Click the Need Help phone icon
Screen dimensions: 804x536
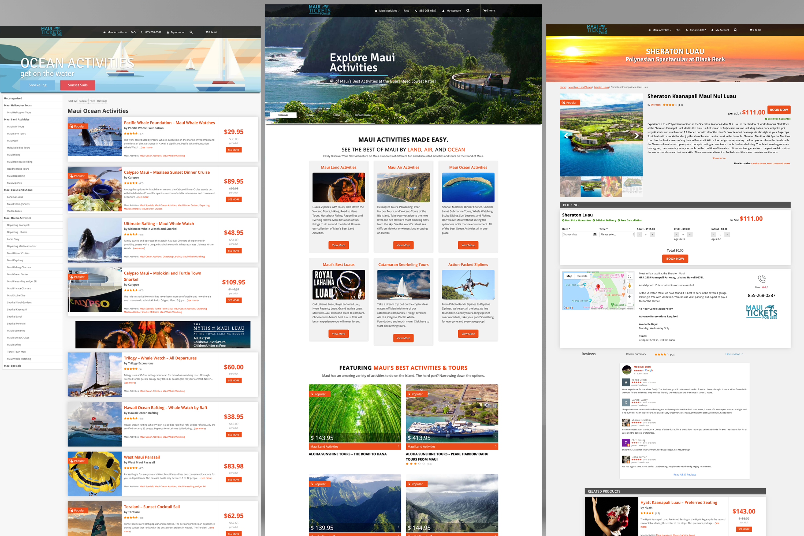[762, 279]
